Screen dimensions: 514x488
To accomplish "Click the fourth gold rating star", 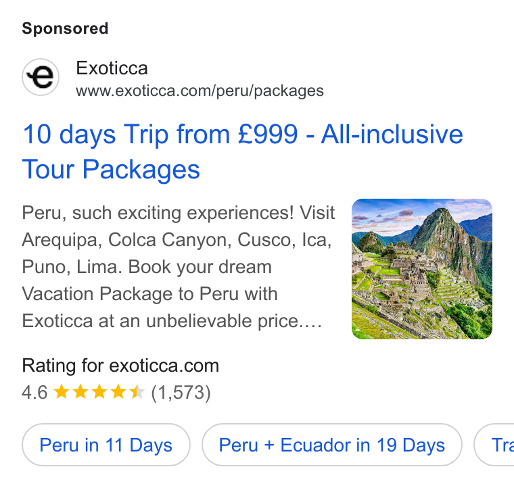I will (118, 392).
